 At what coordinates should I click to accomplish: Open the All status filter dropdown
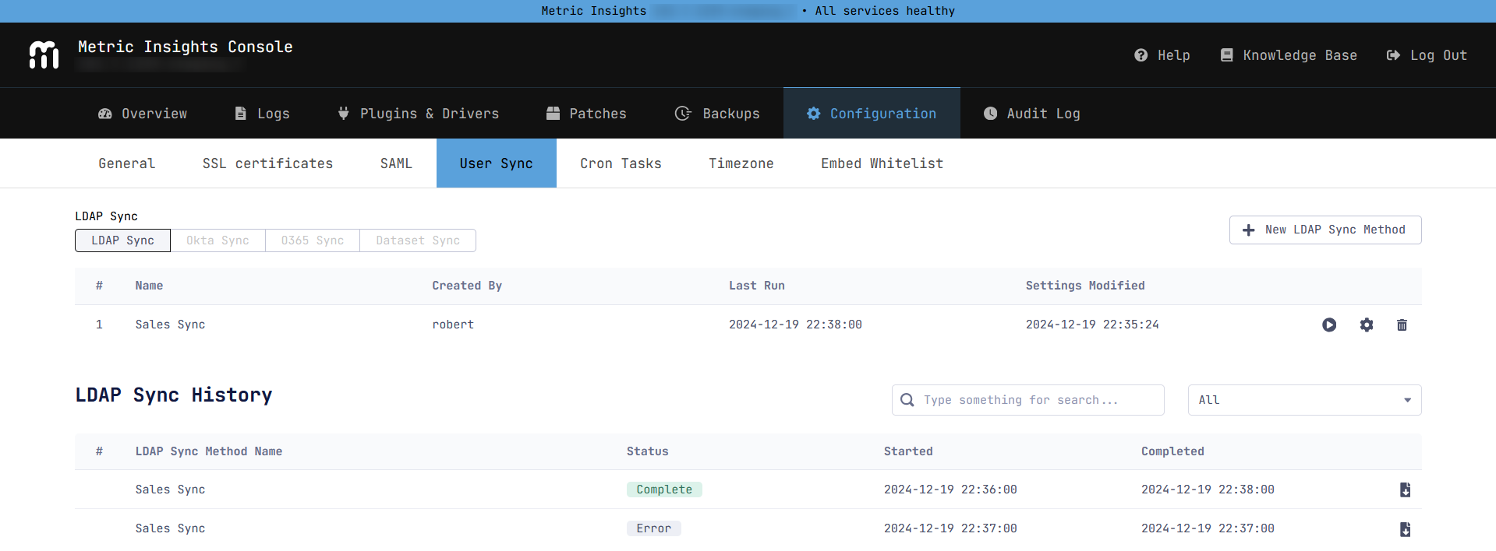(x=1304, y=400)
